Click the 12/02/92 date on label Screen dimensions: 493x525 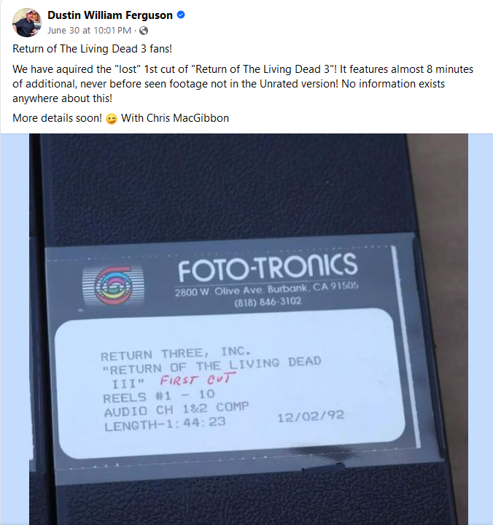click(311, 416)
